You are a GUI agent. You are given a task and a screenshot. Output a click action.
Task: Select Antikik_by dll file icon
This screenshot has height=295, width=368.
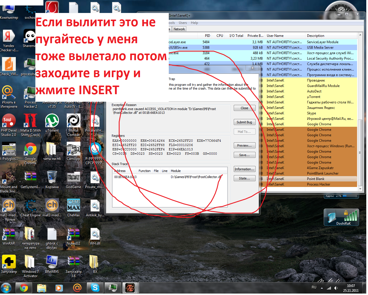[95, 208]
